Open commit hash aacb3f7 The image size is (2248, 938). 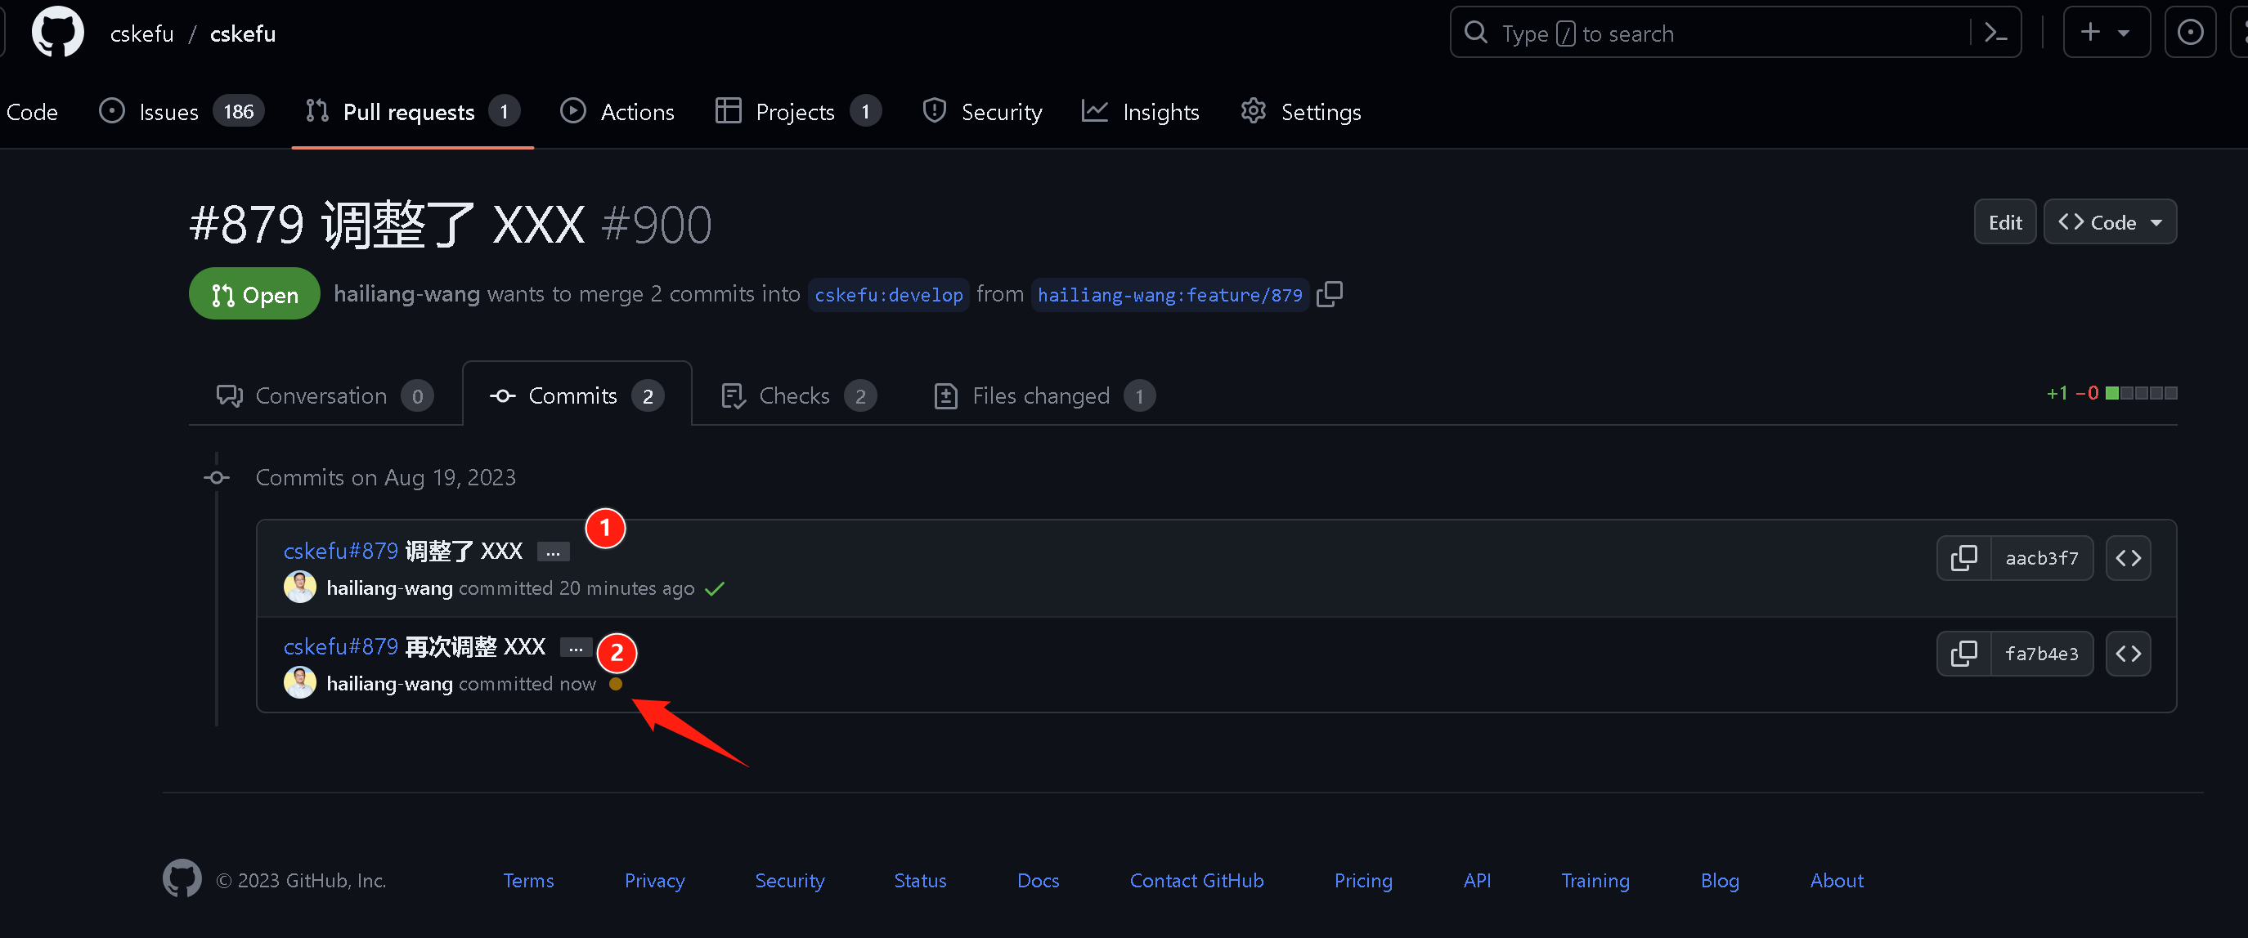pyautogui.click(x=2042, y=558)
